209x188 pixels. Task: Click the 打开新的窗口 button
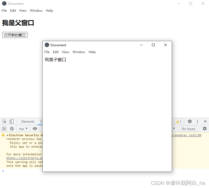15,35
